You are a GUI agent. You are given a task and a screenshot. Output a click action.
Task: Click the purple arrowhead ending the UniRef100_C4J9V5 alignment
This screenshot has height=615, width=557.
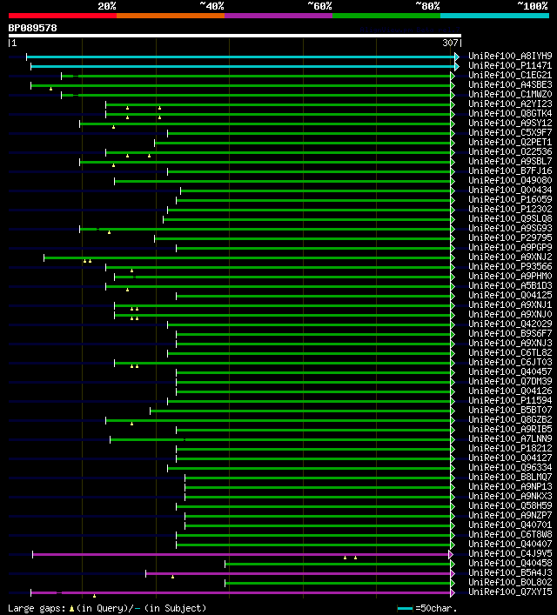click(451, 555)
